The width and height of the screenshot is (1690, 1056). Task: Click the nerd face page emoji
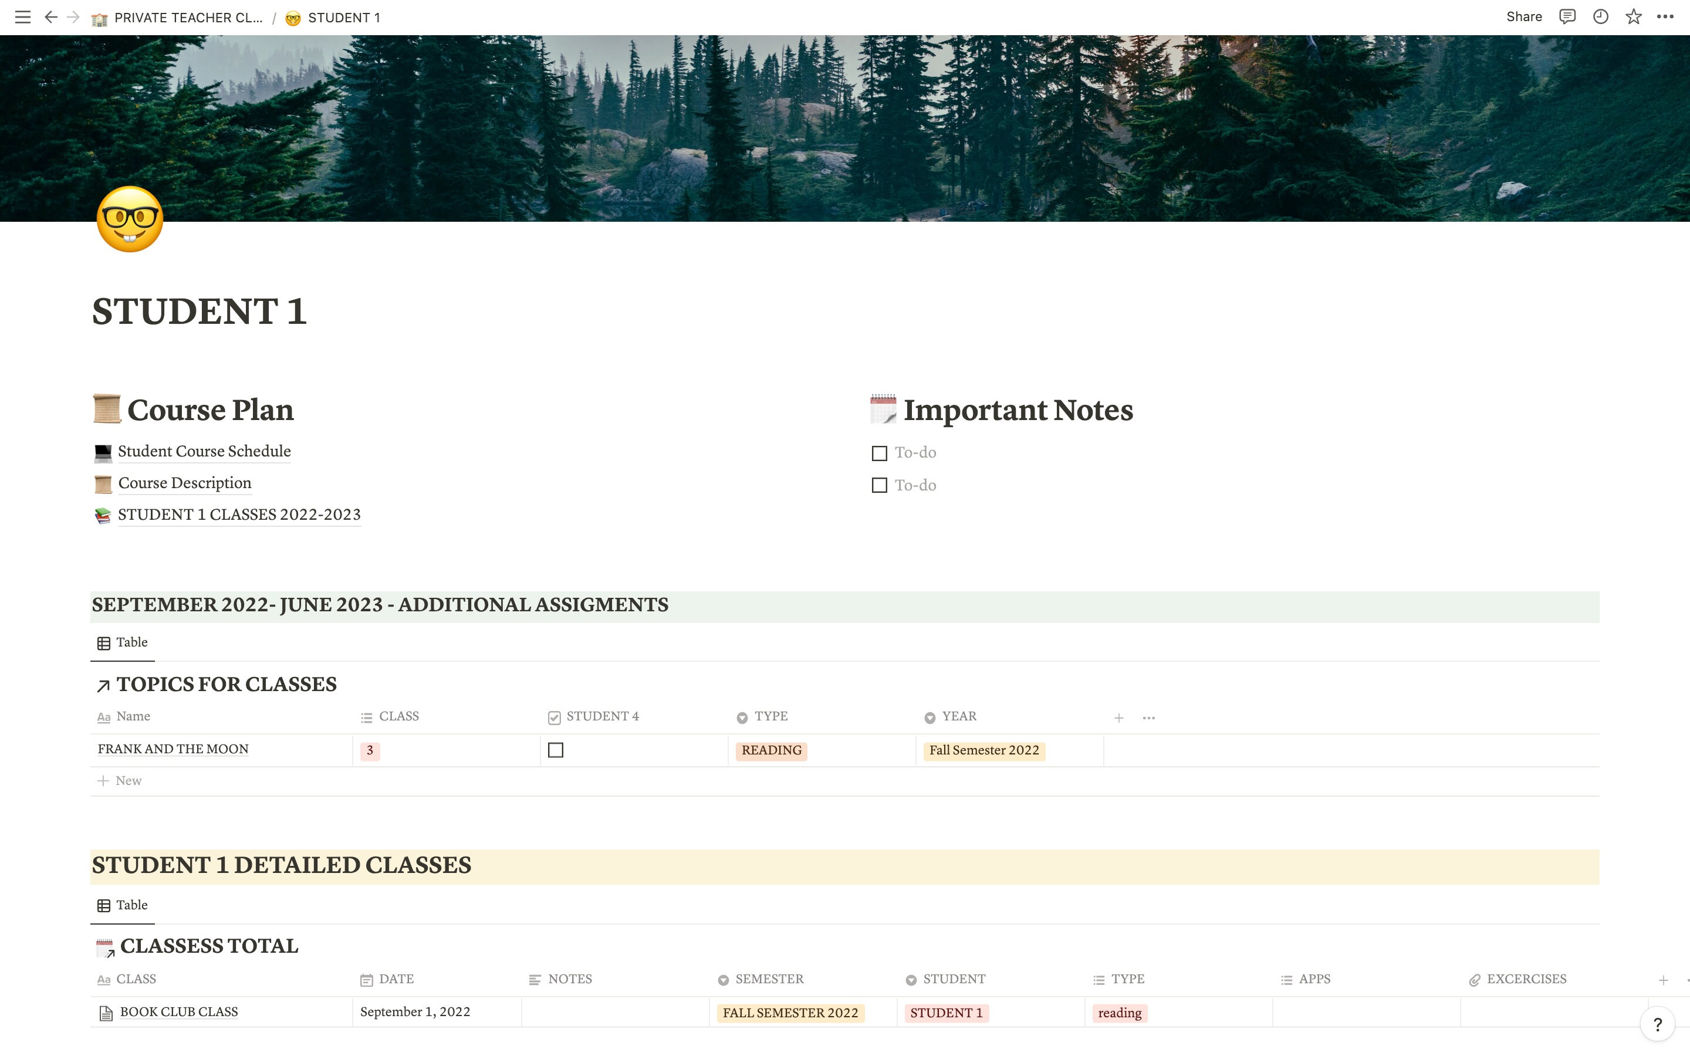pos(129,219)
